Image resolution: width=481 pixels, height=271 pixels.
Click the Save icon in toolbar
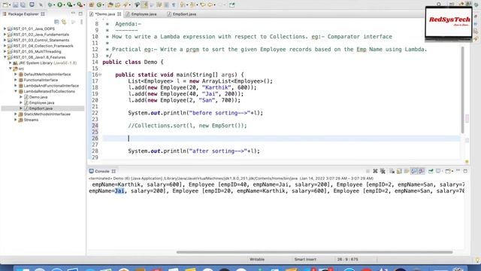[x=15, y=5]
